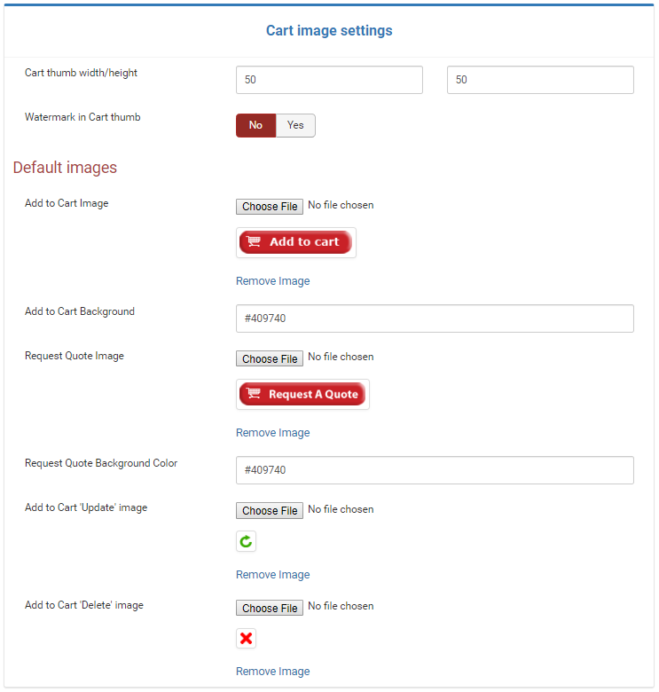659x692 pixels.
Task: Choose a file for Add to Cart 'Delete' image
Action: (270, 608)
